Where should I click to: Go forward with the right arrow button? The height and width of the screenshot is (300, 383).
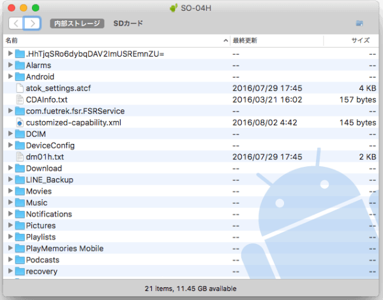pos(32,24)
